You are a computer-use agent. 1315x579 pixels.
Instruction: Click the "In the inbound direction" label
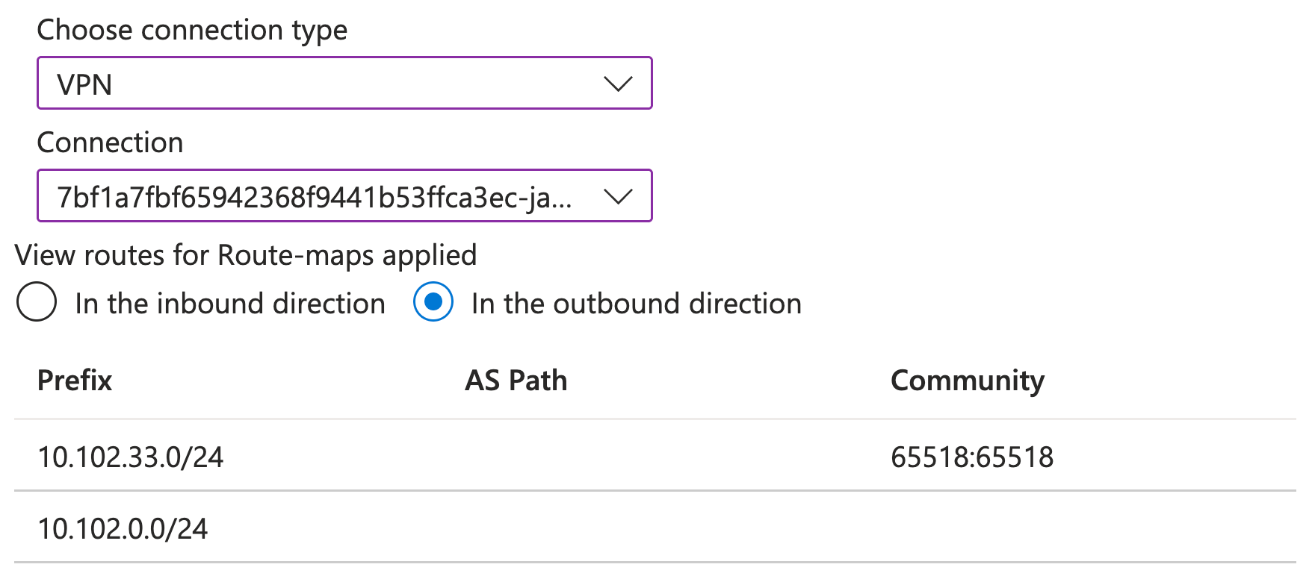pyautogui.click(x=230, y=304)
